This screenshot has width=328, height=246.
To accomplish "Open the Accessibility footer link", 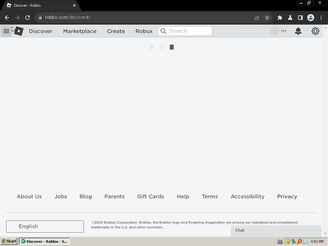I will click(x=248, y=196).
